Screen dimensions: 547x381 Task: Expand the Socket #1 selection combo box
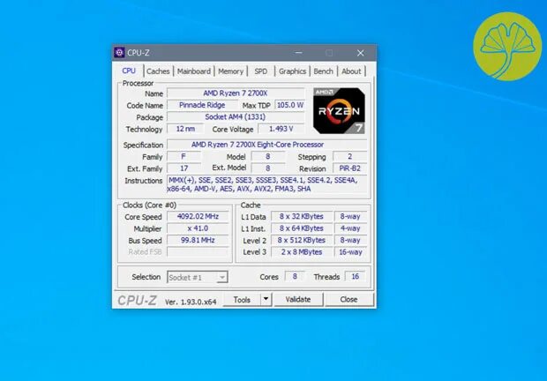(198, 277)
